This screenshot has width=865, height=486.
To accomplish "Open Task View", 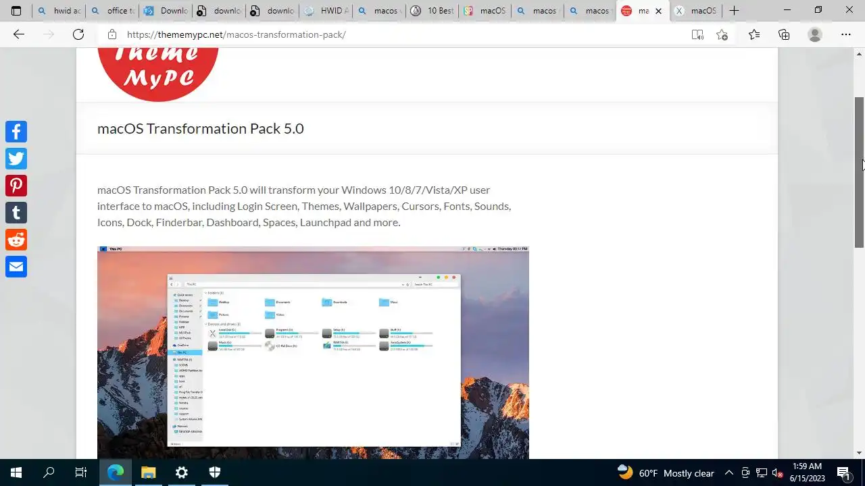I will point(81,473).
